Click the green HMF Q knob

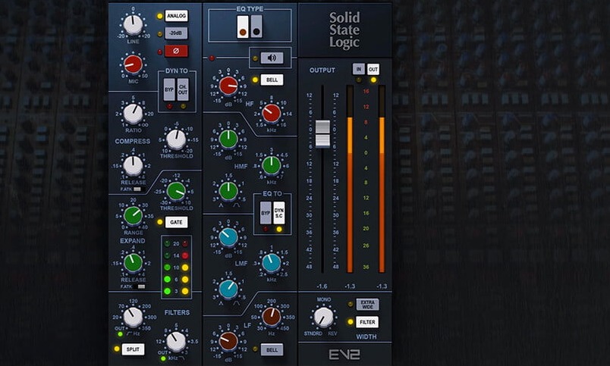(x=228, y=191)
